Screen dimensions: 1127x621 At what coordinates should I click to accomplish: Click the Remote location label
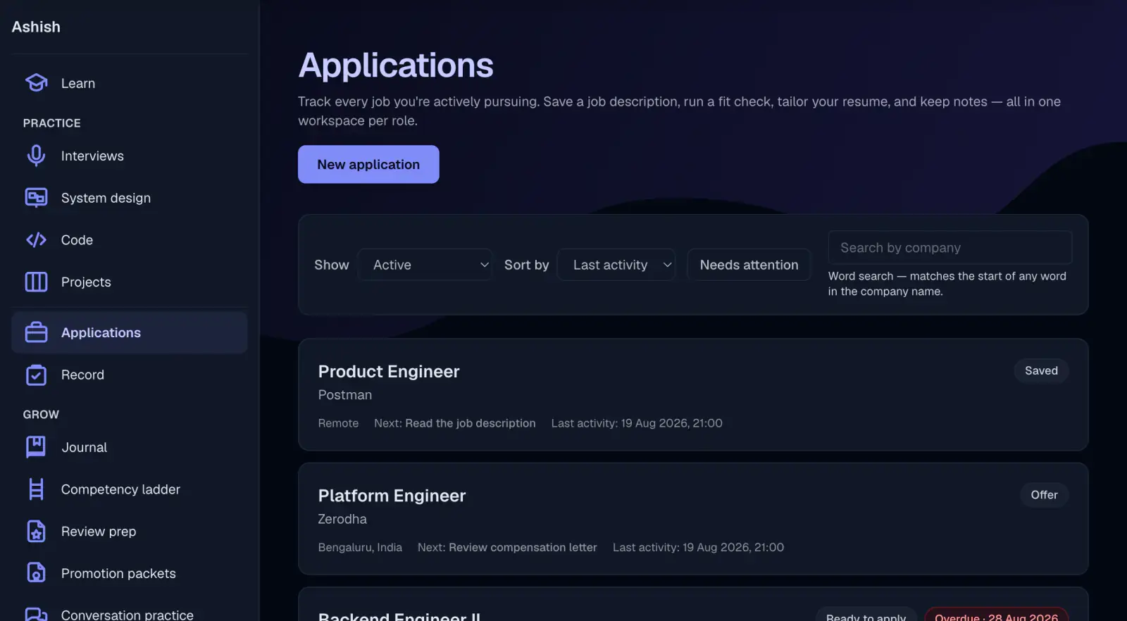pyautogui.click(x=338, y=423)
